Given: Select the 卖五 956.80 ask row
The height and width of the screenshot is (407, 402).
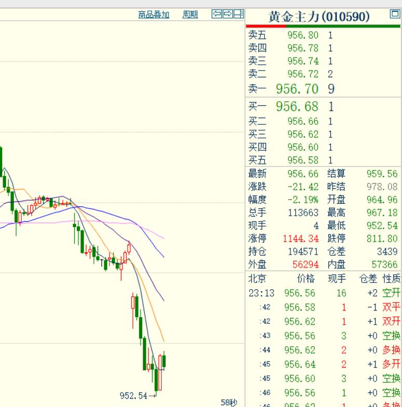Looking at the screenshot, I should (x=323, y=35).
